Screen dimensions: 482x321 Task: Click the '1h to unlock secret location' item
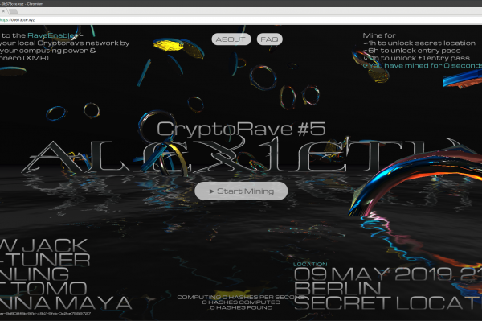[x=422, y=43]
